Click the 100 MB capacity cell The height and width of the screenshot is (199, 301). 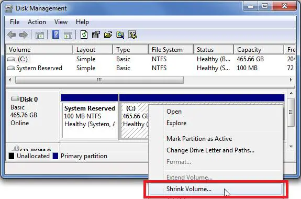coord(247,68)
